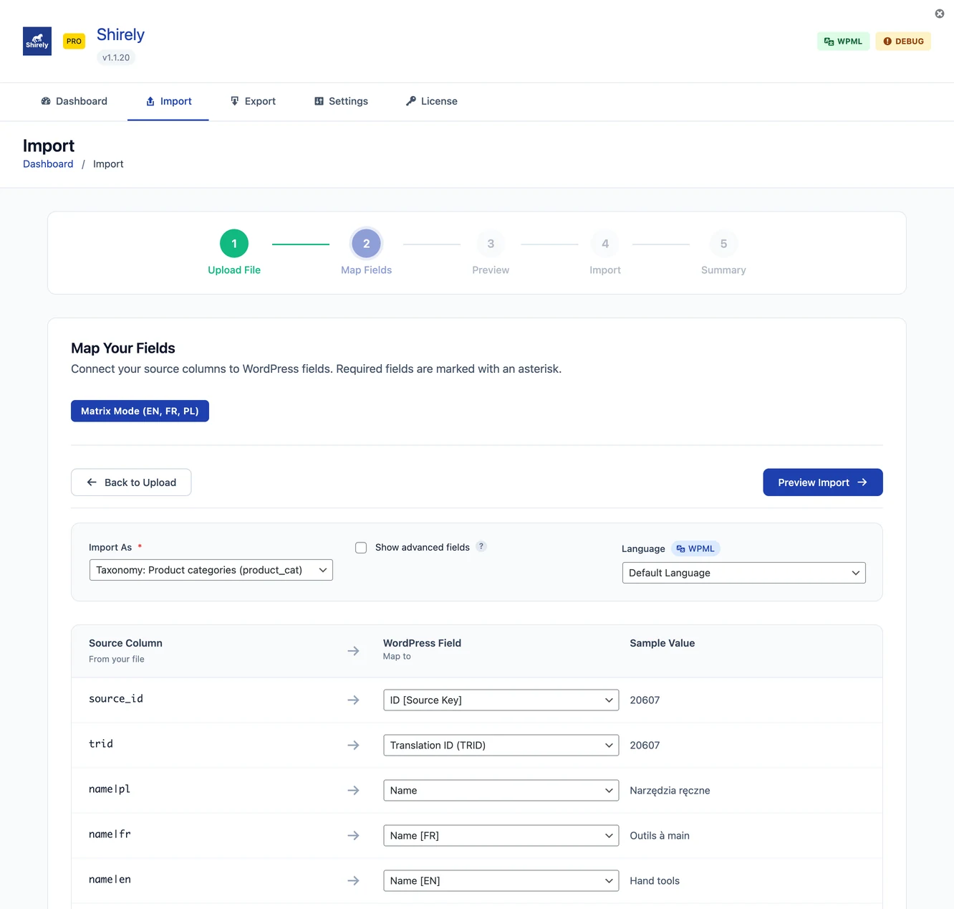The height and width of the screenshot is (909, 954).
Task: Click the Dashboard breadcrumb link
Action: click(x=48, y=164)
